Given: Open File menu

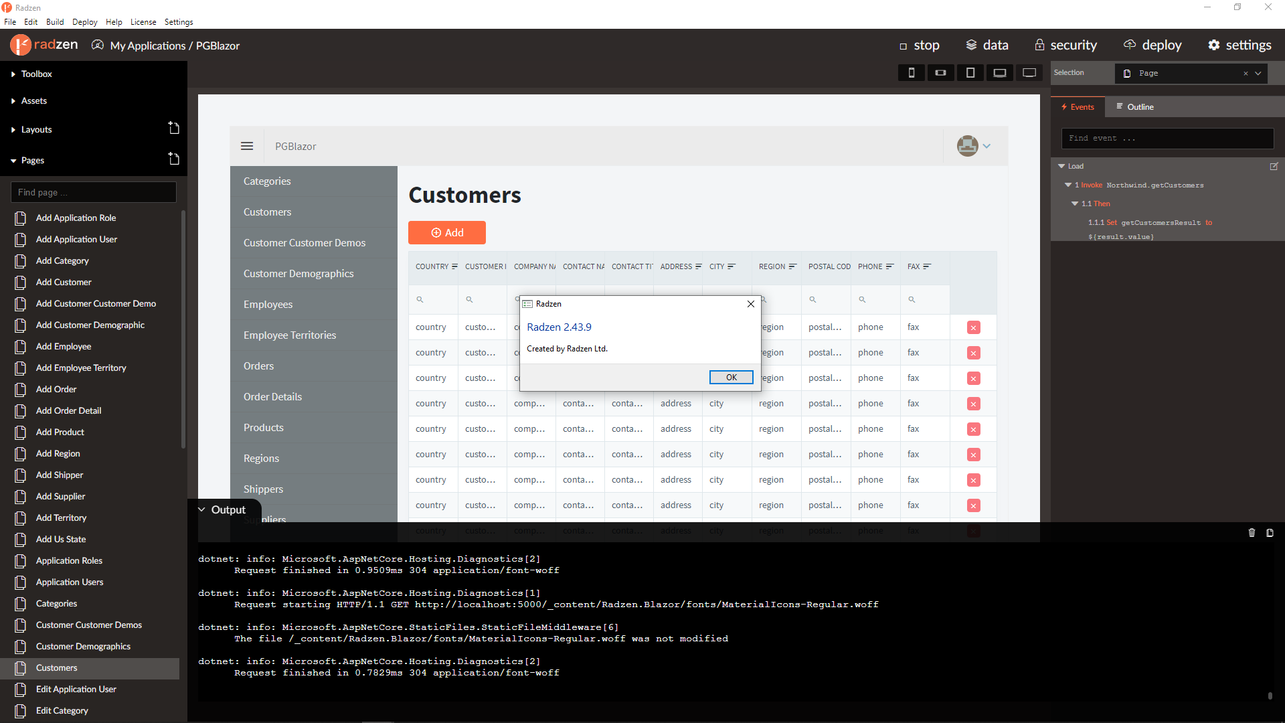Looking at the screenshot, I should point(10,21).
